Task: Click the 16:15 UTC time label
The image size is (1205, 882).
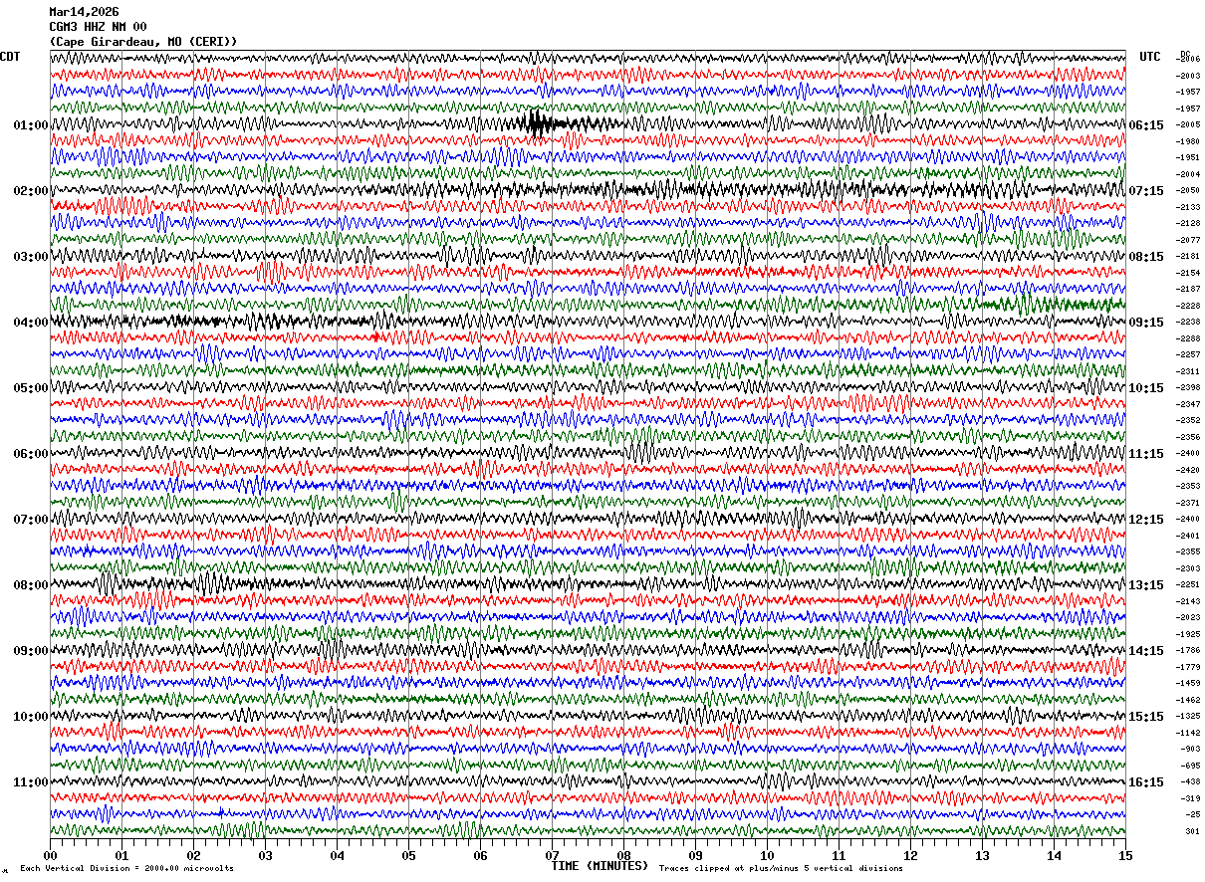Action: (x=1146, y=782)
